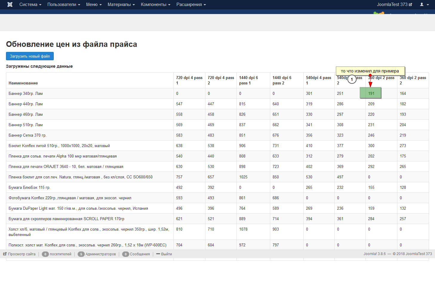Click the numbered circle marker 1
Screen dimensions: 435x281
click(x=352, y=79)
